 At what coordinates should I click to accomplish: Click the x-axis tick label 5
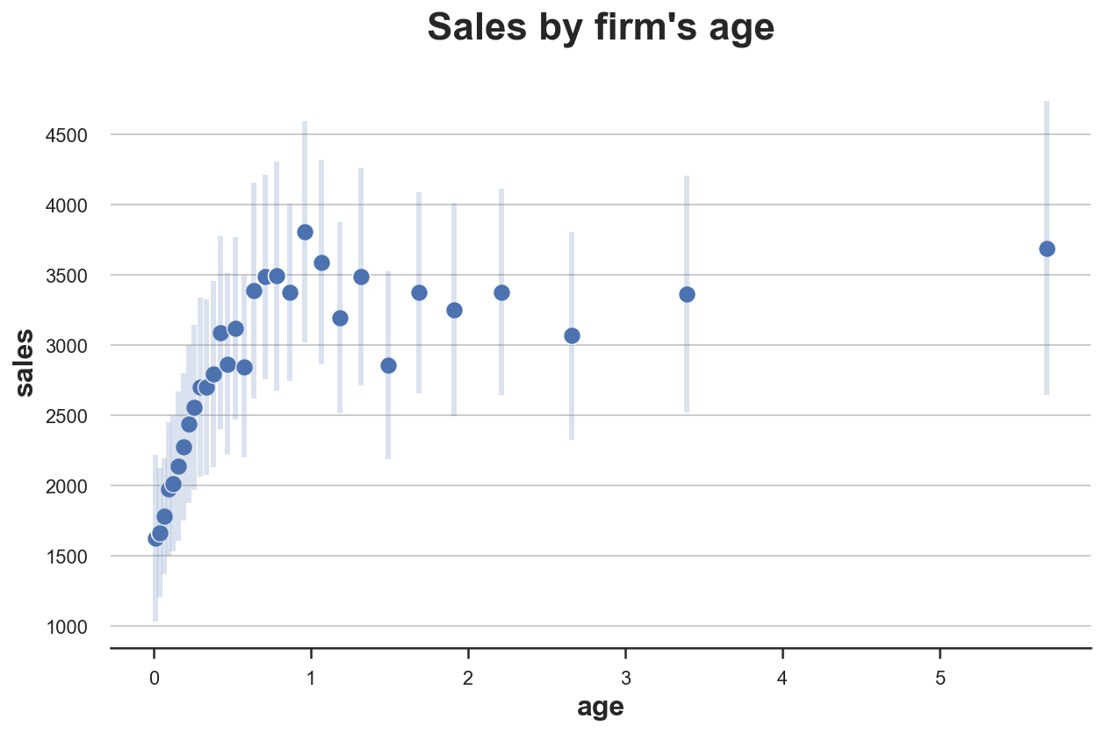pos(940,678)
